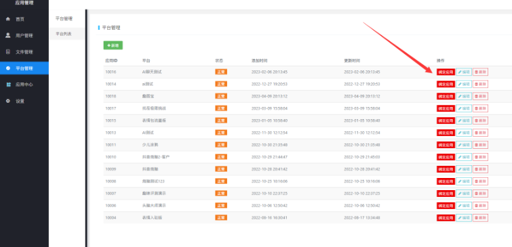Open 用户管理 user management in sidebar
This screenshot has height=247, width=512.
click(x=24, y=35)
